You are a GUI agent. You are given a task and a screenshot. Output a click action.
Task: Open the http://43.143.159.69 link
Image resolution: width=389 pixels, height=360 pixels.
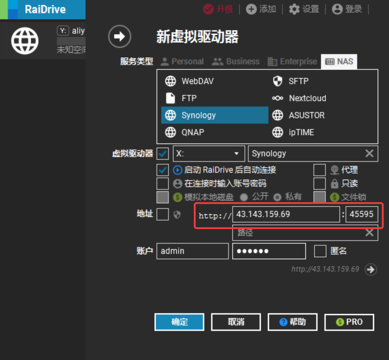point(325,269)
